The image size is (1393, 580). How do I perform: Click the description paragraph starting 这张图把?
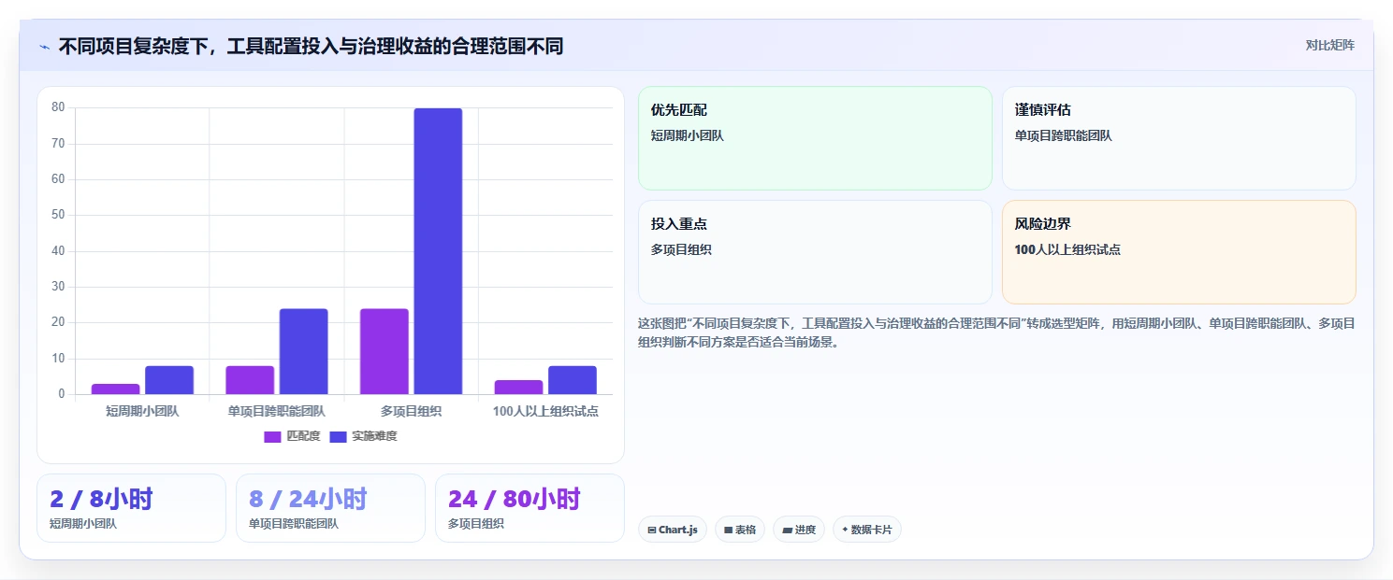pos(996,332)
